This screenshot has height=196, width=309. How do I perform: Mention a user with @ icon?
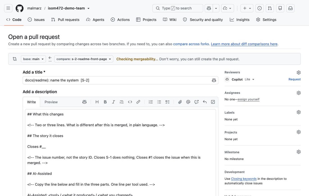pos(188,102)
